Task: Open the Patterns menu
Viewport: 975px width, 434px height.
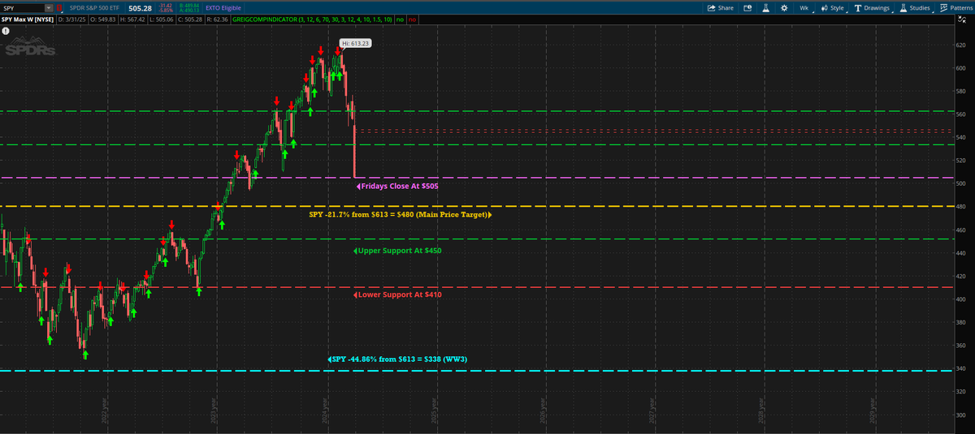Action: click(x=955, y=7)
